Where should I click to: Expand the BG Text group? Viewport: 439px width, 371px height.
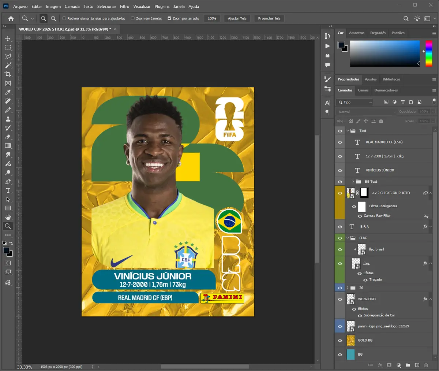(353, 182)
